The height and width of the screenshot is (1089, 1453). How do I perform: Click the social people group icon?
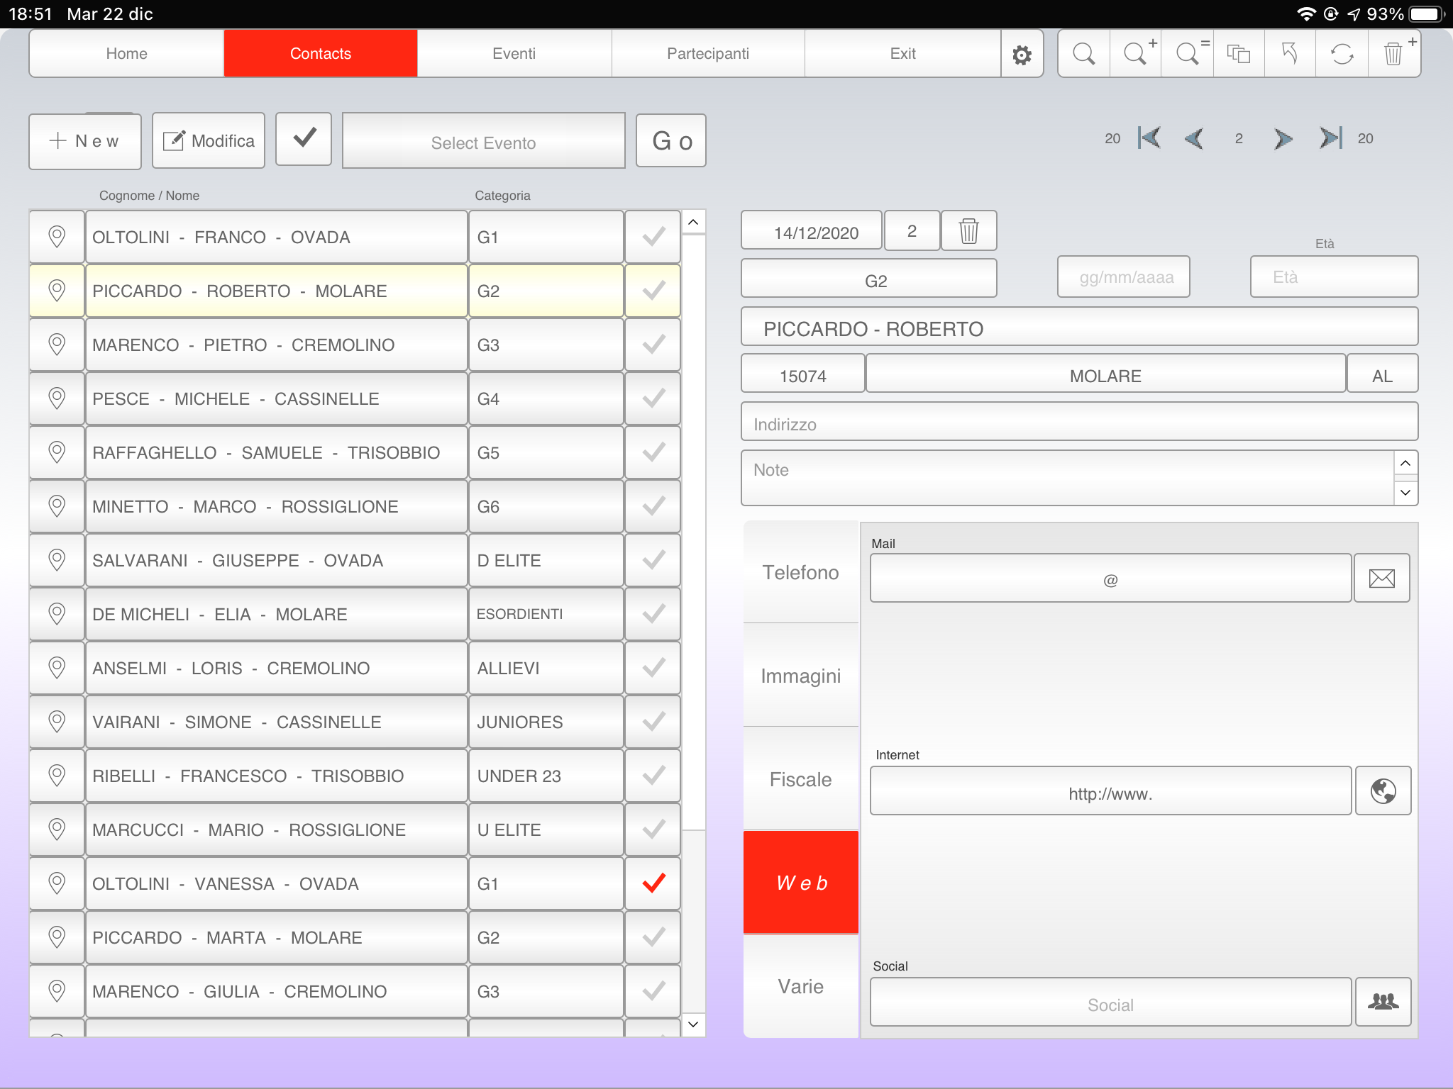pos(1383,1002)
